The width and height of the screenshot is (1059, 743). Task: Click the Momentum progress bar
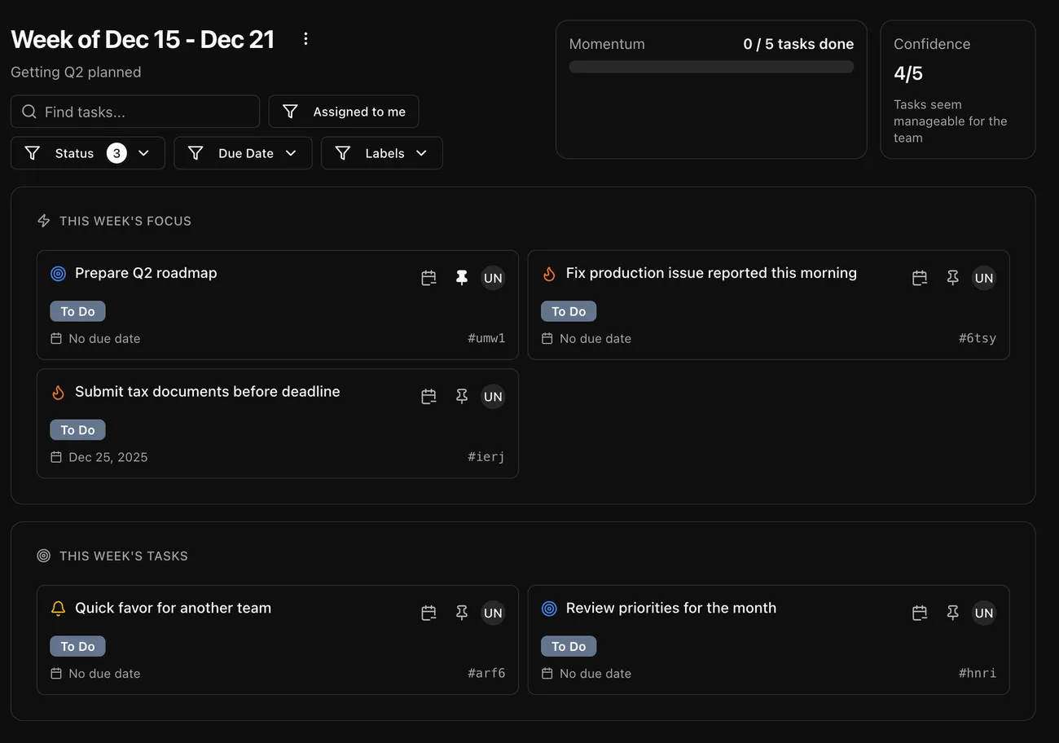[x=711, y=67]
